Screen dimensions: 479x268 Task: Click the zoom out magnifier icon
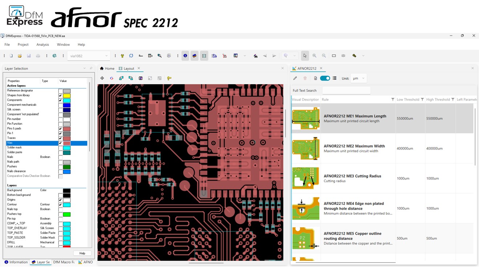[x=324, y=56]
